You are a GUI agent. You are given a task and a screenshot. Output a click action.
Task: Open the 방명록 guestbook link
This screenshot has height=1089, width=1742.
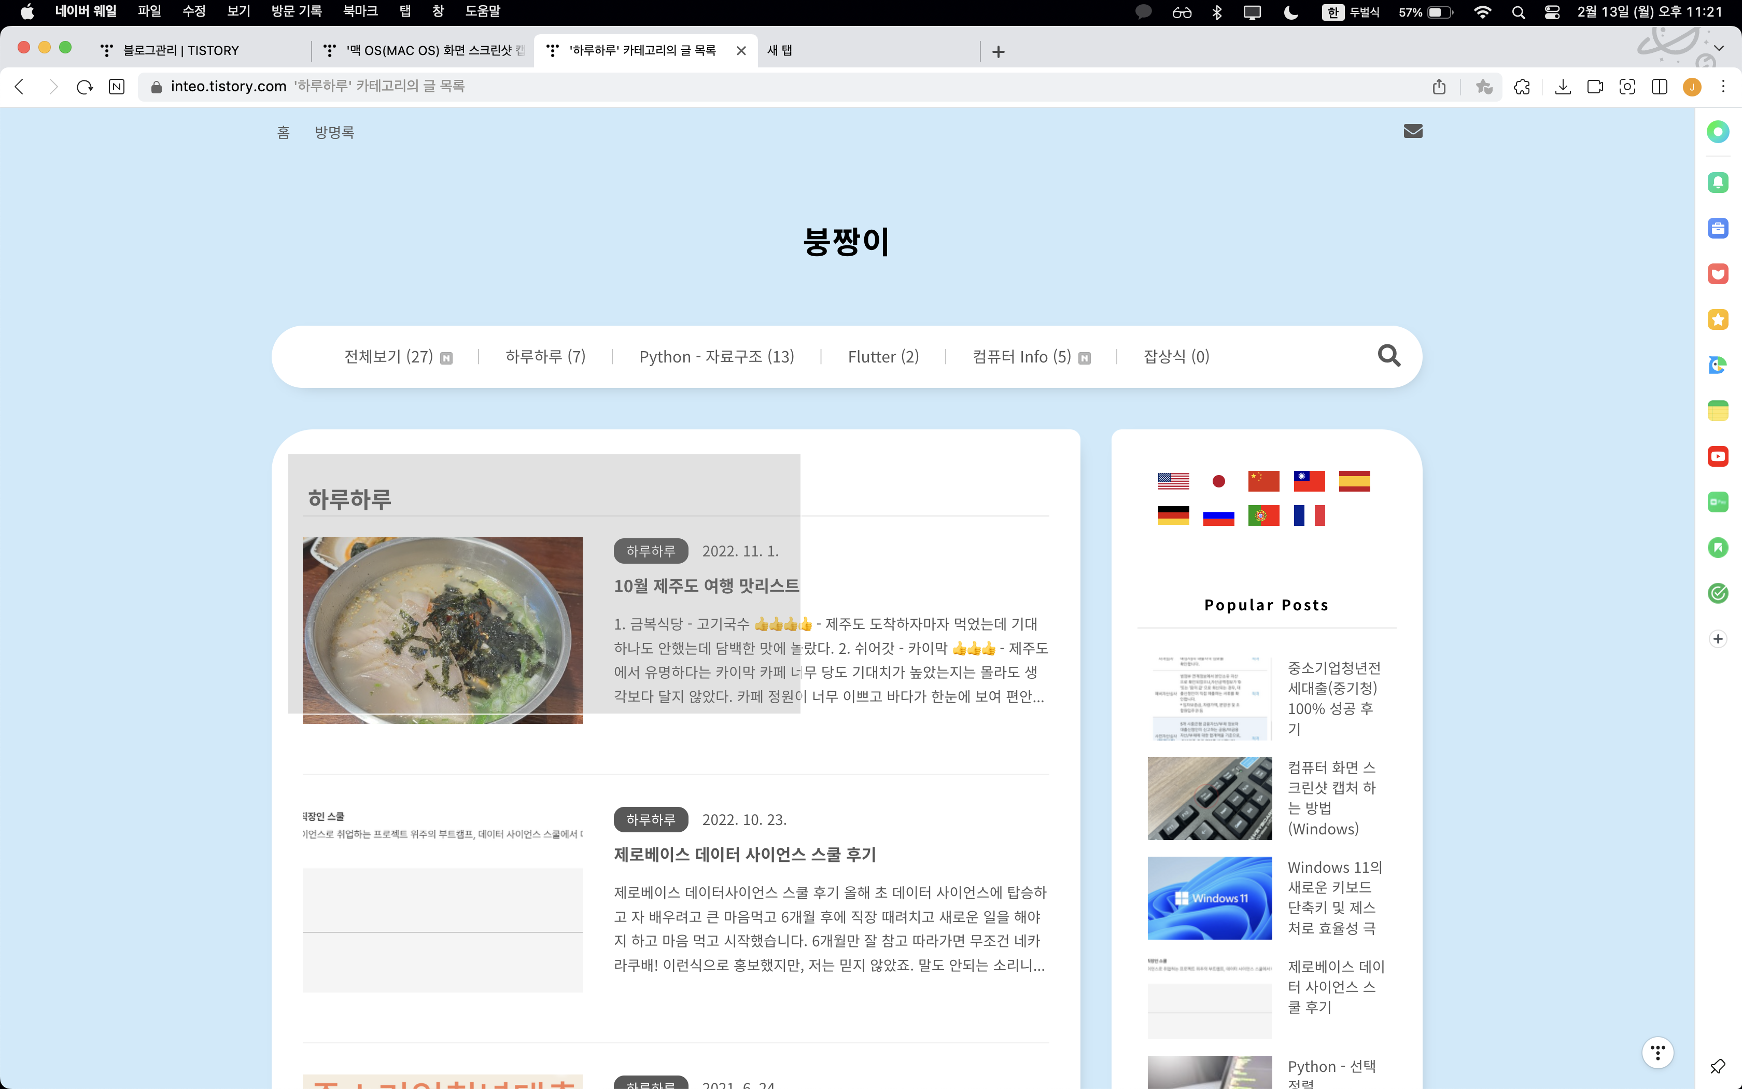click(334, 133)
